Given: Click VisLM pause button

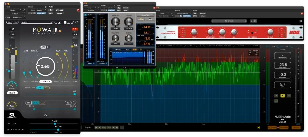Looking at the screenshot, I should [289, 96].
